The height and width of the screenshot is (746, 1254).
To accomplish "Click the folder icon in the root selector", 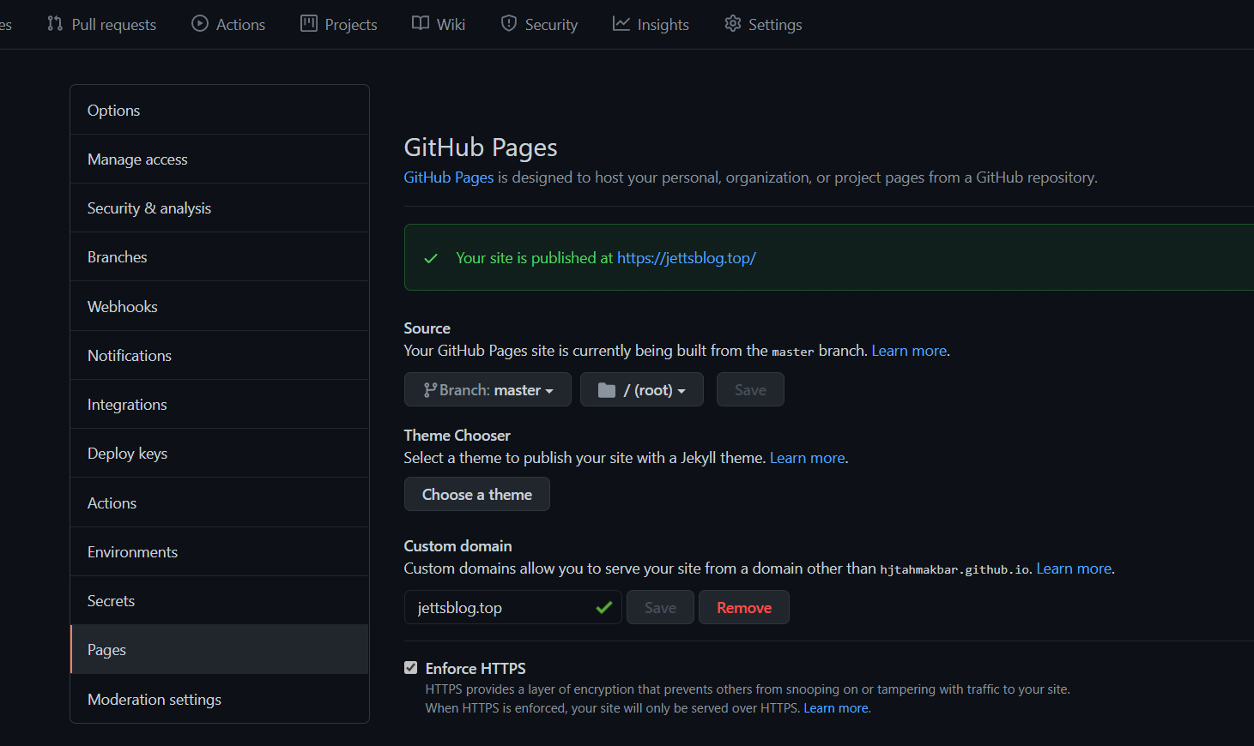I will tap(607, 390).
